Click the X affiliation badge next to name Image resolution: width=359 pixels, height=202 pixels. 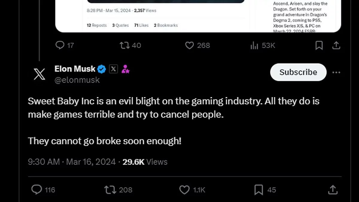113,69
